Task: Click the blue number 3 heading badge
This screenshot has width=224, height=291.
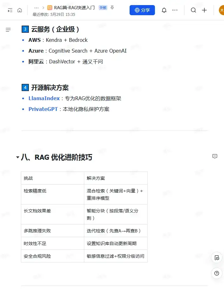Action: 25,29
